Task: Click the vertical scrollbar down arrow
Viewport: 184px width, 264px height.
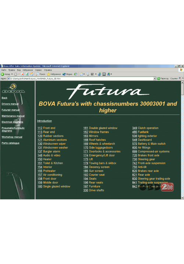Action: (183, 198)
